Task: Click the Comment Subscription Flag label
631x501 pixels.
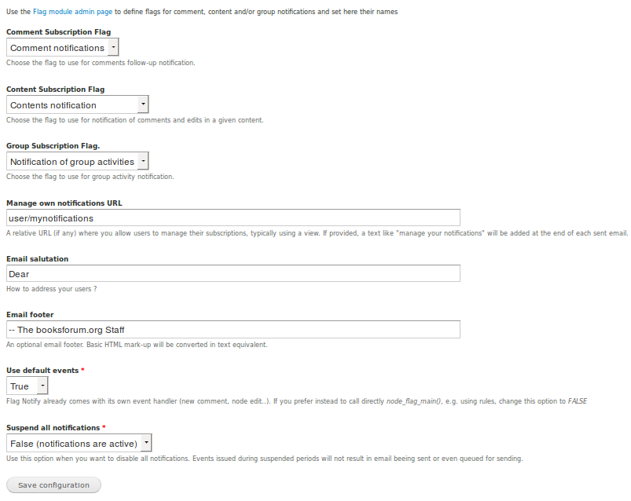Action: pyautogui.click(x=58, y=32)
